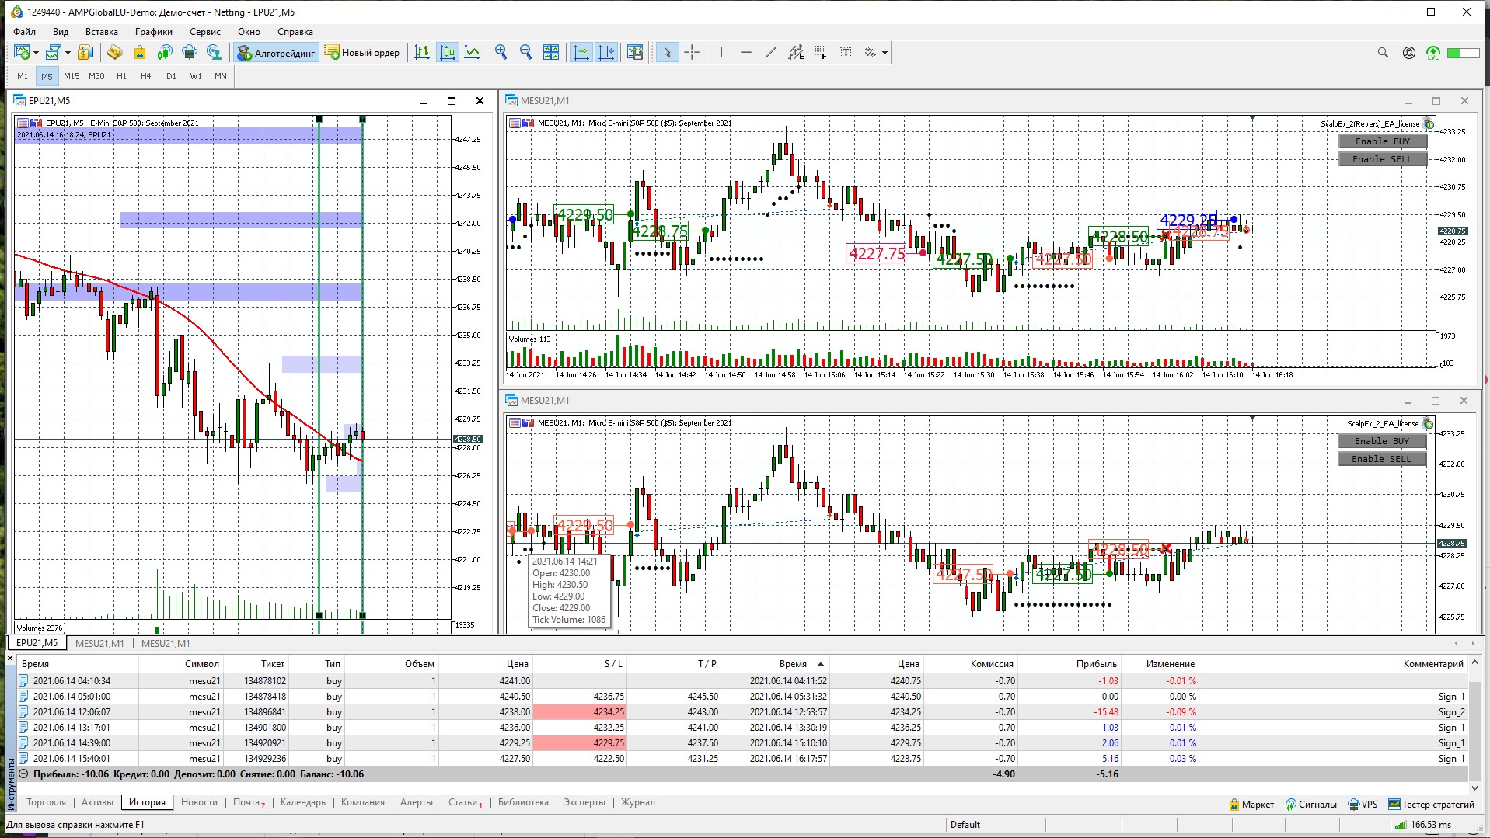Toggle the Алготрейдинг algo trading button
The image size is (1490, 838).
click(x=277, y=53)
